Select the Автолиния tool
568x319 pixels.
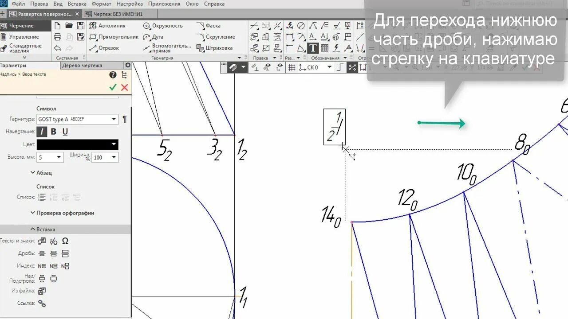click(x=108, y=26)
